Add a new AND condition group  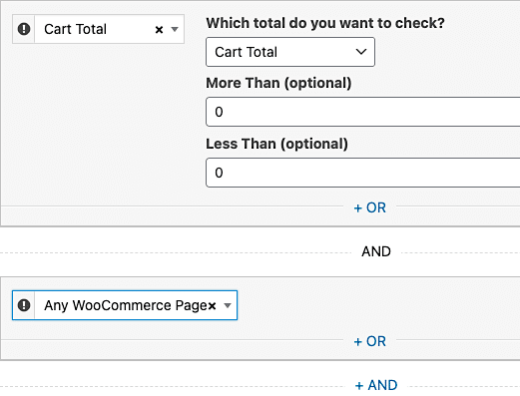(376, 385)
